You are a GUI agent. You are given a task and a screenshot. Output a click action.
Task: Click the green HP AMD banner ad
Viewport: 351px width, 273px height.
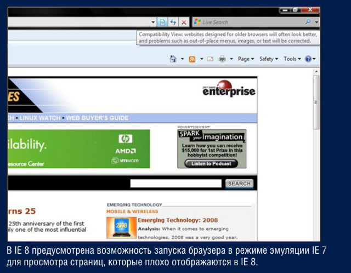[79, 149]
